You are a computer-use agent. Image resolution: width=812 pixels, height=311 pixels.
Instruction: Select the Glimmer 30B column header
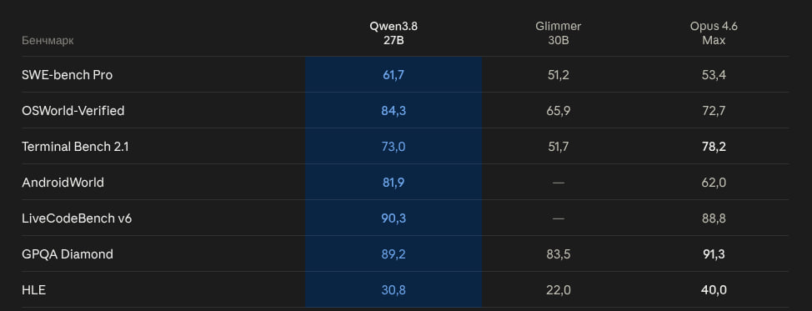(559, 33)
